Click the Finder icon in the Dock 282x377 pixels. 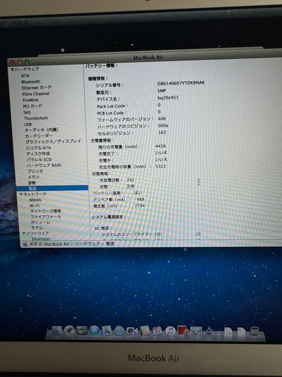point(57,331)
